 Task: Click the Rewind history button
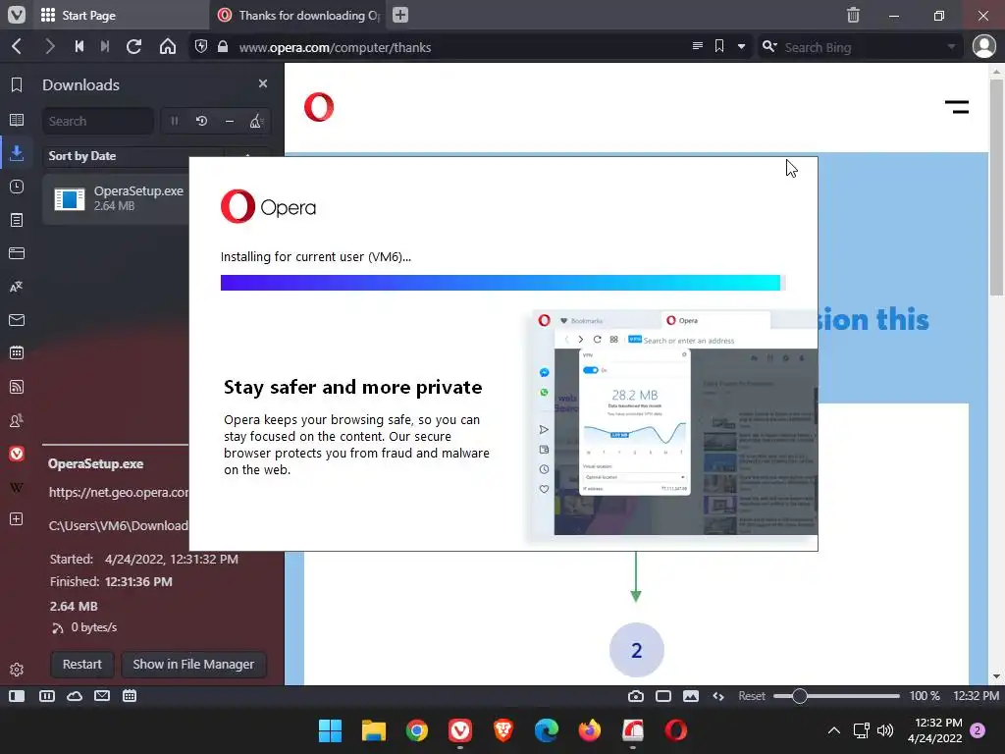point(79,47)
